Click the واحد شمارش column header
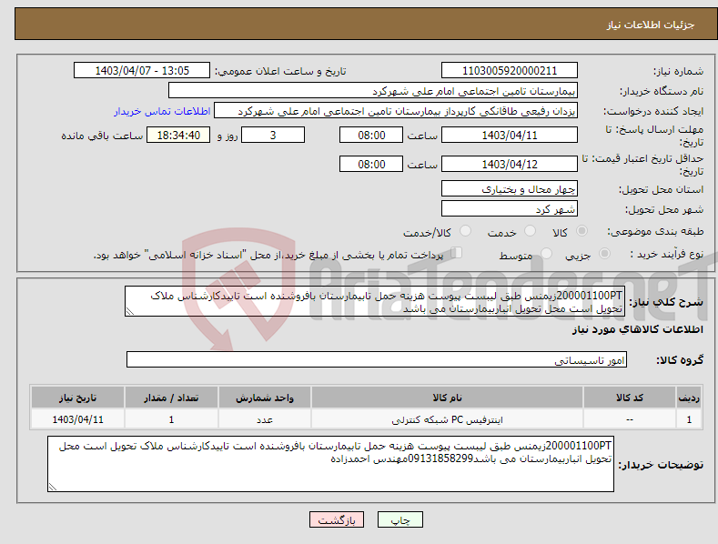The height and width of the screenshot is (544, 718). [265, 398]
